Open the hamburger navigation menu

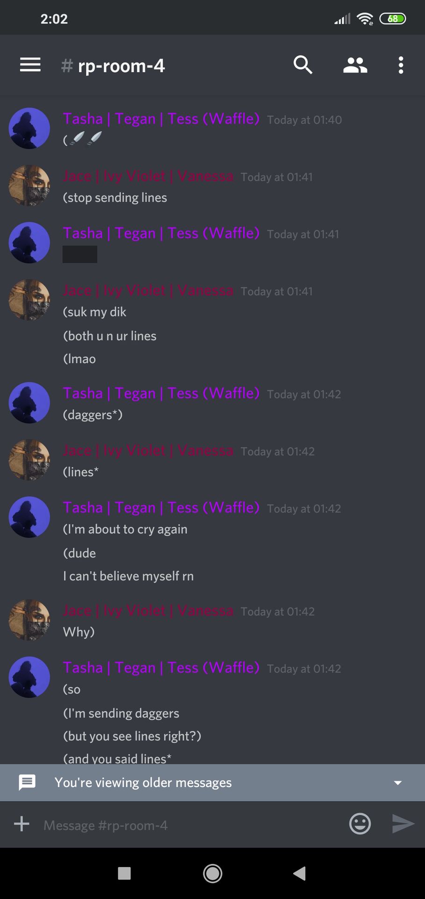point(30,65)
